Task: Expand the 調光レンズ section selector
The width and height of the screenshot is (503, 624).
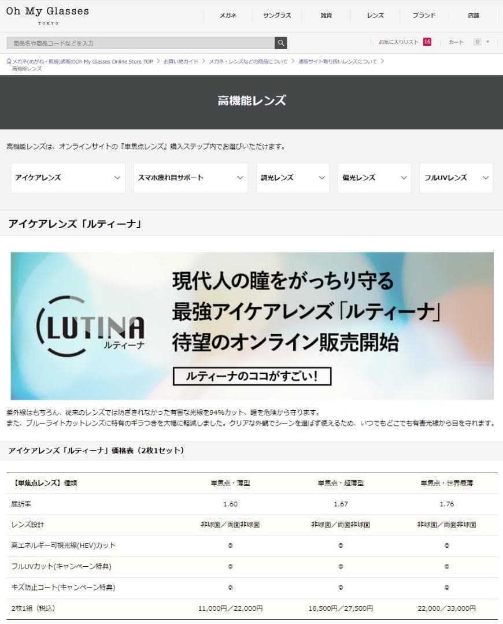Action: click(x=293, y=178)
